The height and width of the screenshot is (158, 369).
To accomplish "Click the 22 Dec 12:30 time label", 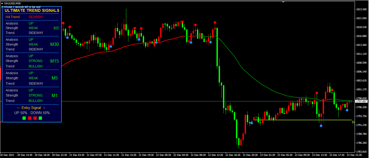I will coord(216,155).
